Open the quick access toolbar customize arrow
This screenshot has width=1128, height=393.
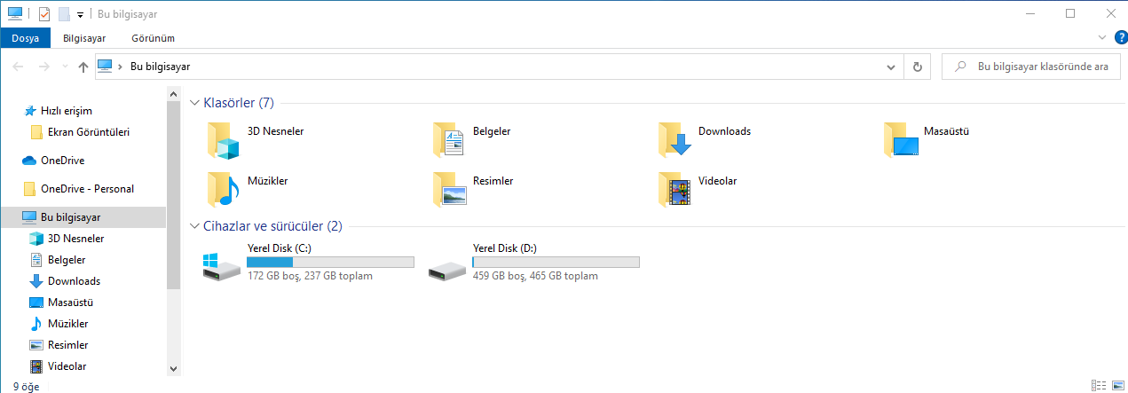pyautogui.click(x=80, y=15)
